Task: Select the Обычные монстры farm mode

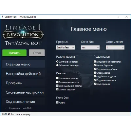Action: 57,65
